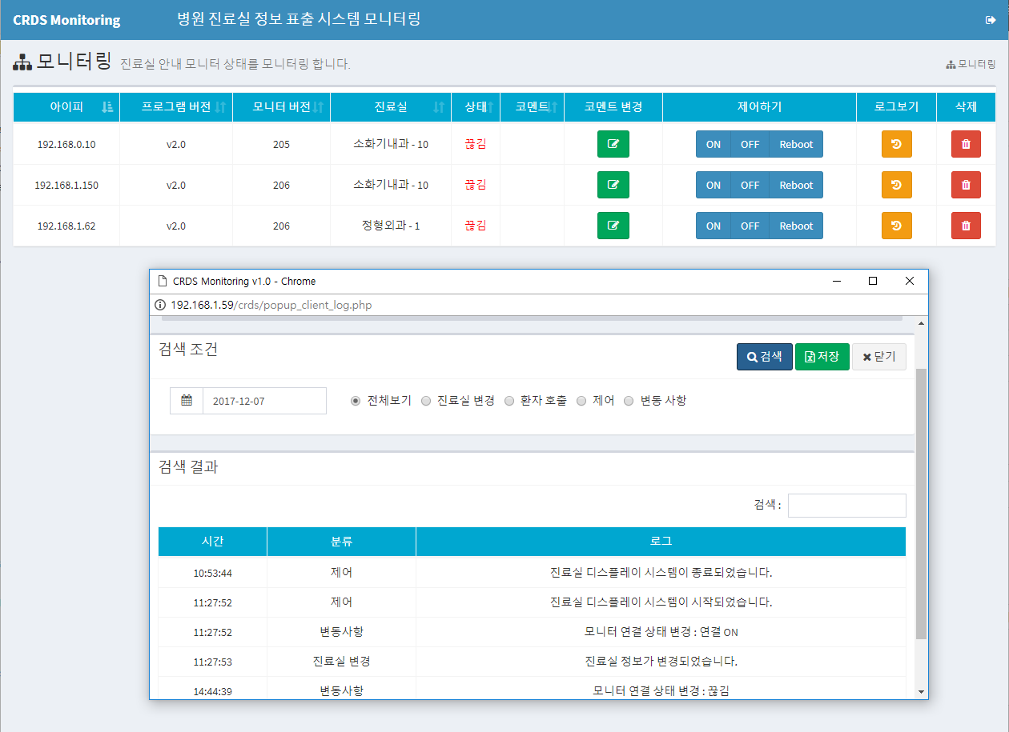Click the 정형외과 - 1 room cell
1009x732 pixels.
tap(391, 226)
